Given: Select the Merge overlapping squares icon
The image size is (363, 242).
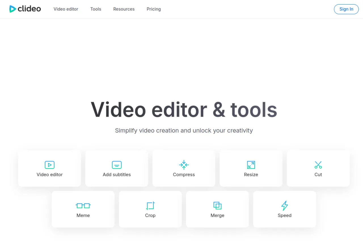Looking at the screenshot, I should click(218, 206).
